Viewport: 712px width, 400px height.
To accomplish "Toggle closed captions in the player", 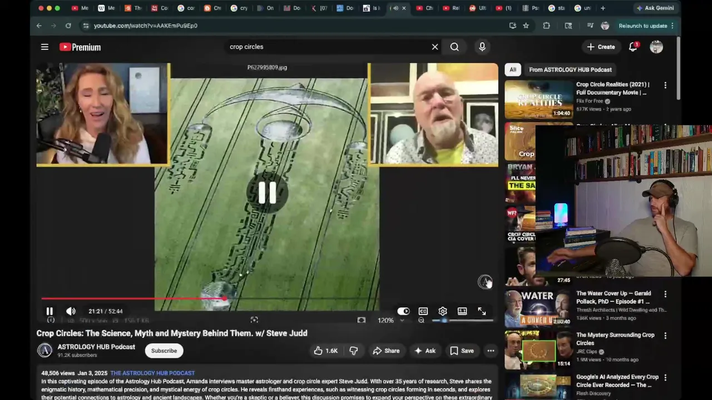I will pyautogui.click(x=423, y=312).
